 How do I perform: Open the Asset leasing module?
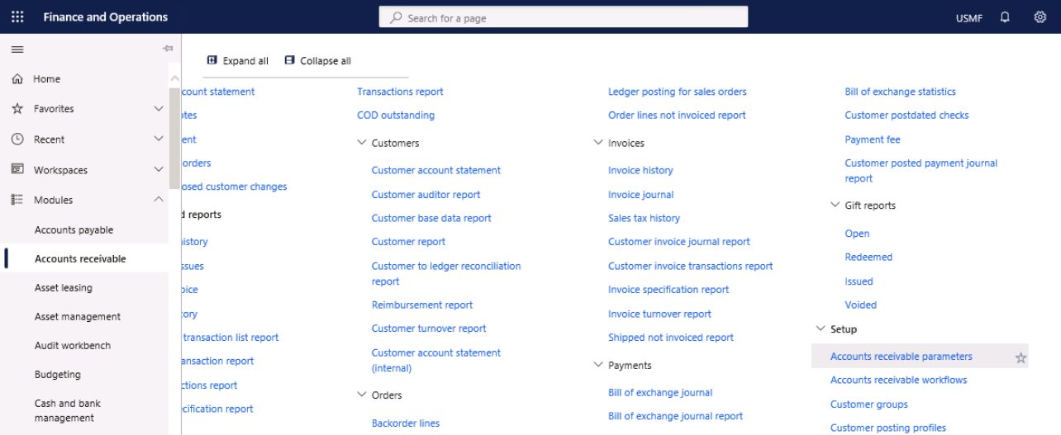tap(64, 288)
